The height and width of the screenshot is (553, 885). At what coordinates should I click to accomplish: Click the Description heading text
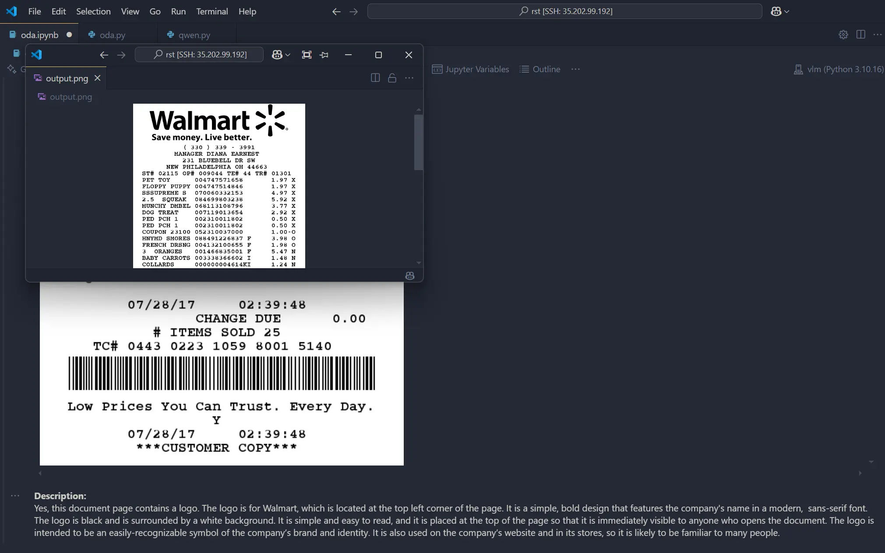[60, 496]
